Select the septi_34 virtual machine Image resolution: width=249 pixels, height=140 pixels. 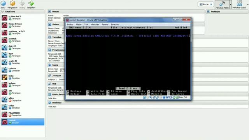pyautogui.click(x=23, y=62)
